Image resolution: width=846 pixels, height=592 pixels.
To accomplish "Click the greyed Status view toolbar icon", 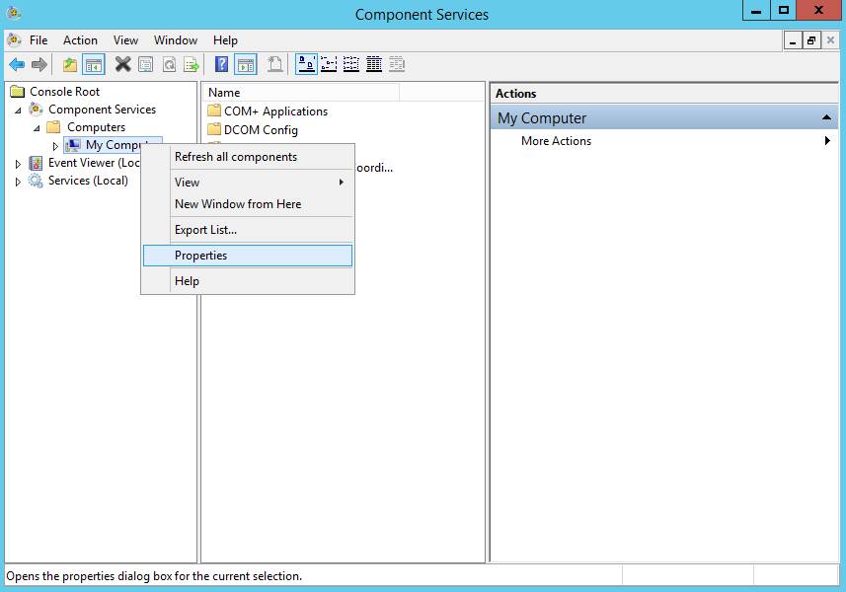I will click(x=397, y=65).
